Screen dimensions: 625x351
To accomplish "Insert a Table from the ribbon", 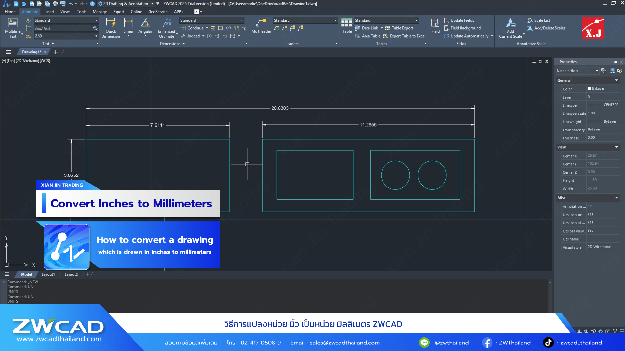I will (x=347, y=26).
